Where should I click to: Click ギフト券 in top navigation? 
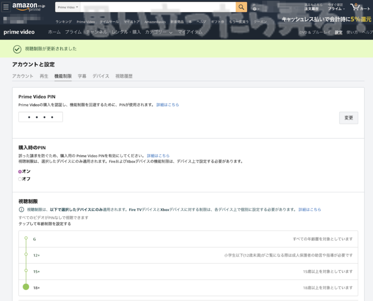click(x=218, y=21)
